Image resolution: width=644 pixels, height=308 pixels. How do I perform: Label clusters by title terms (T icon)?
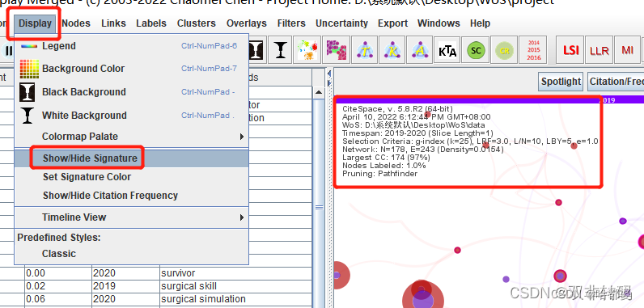pyautogui.click(x=365, y=50)
